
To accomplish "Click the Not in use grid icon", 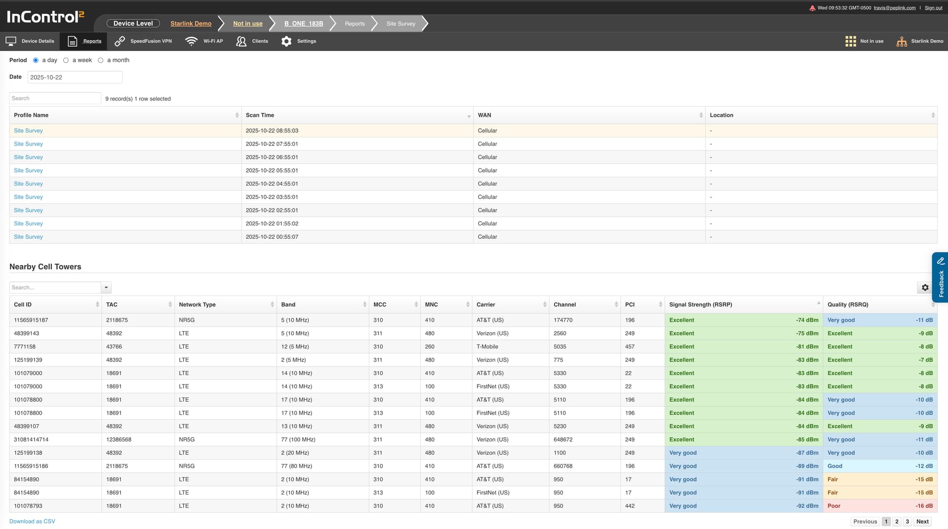I will 850,41.
